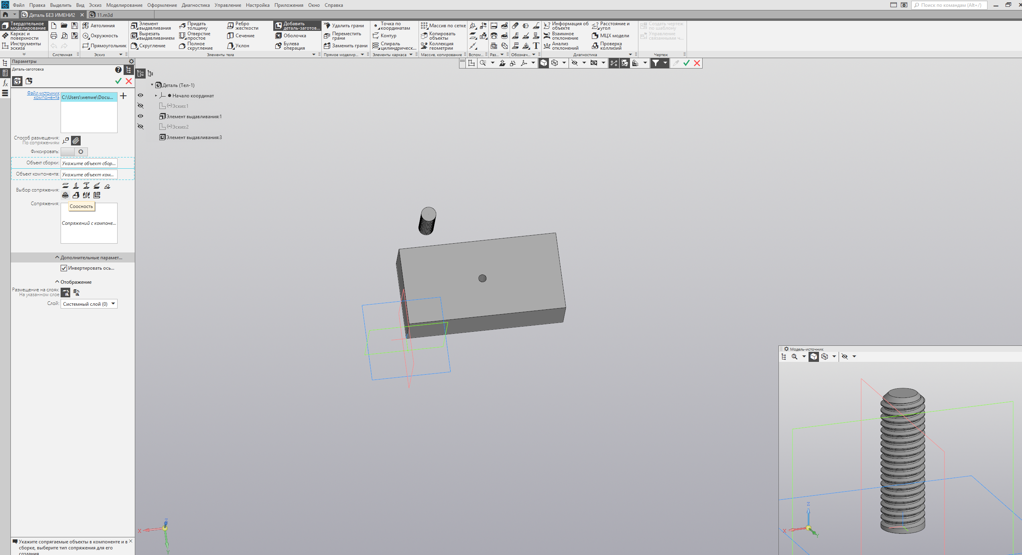Choose the Tangency mate icon
Image resolution: width=1022 pixels, height=555 pixels.
click(107, 186)
